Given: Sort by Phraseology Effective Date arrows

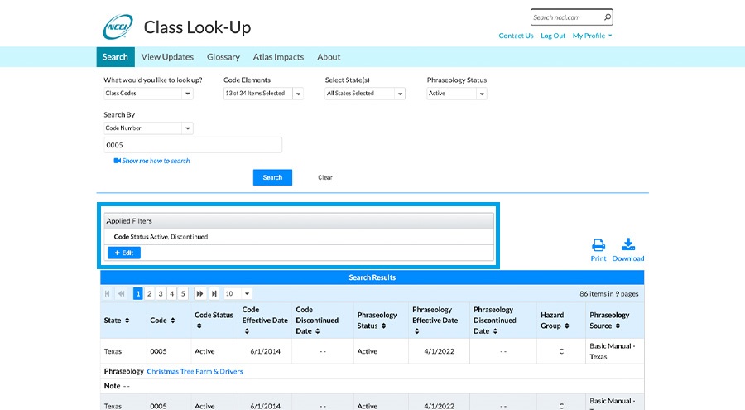Looking at the screenshot, I should [416, 331].
